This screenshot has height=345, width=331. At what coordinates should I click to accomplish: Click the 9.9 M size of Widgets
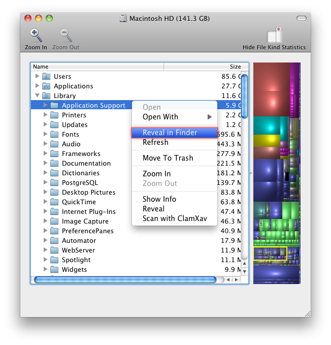(x=233, y=270)
